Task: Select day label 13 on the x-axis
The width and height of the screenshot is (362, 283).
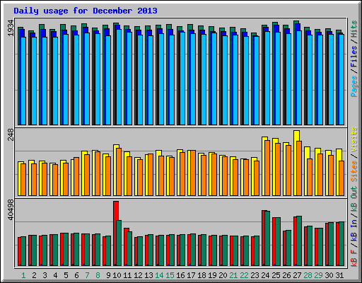Action: coord(148,275)
